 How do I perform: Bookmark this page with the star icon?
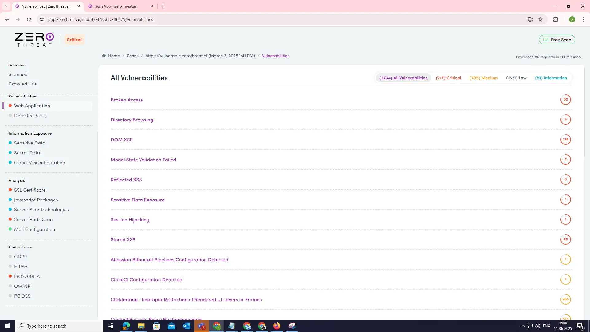(x=540, y=19)
